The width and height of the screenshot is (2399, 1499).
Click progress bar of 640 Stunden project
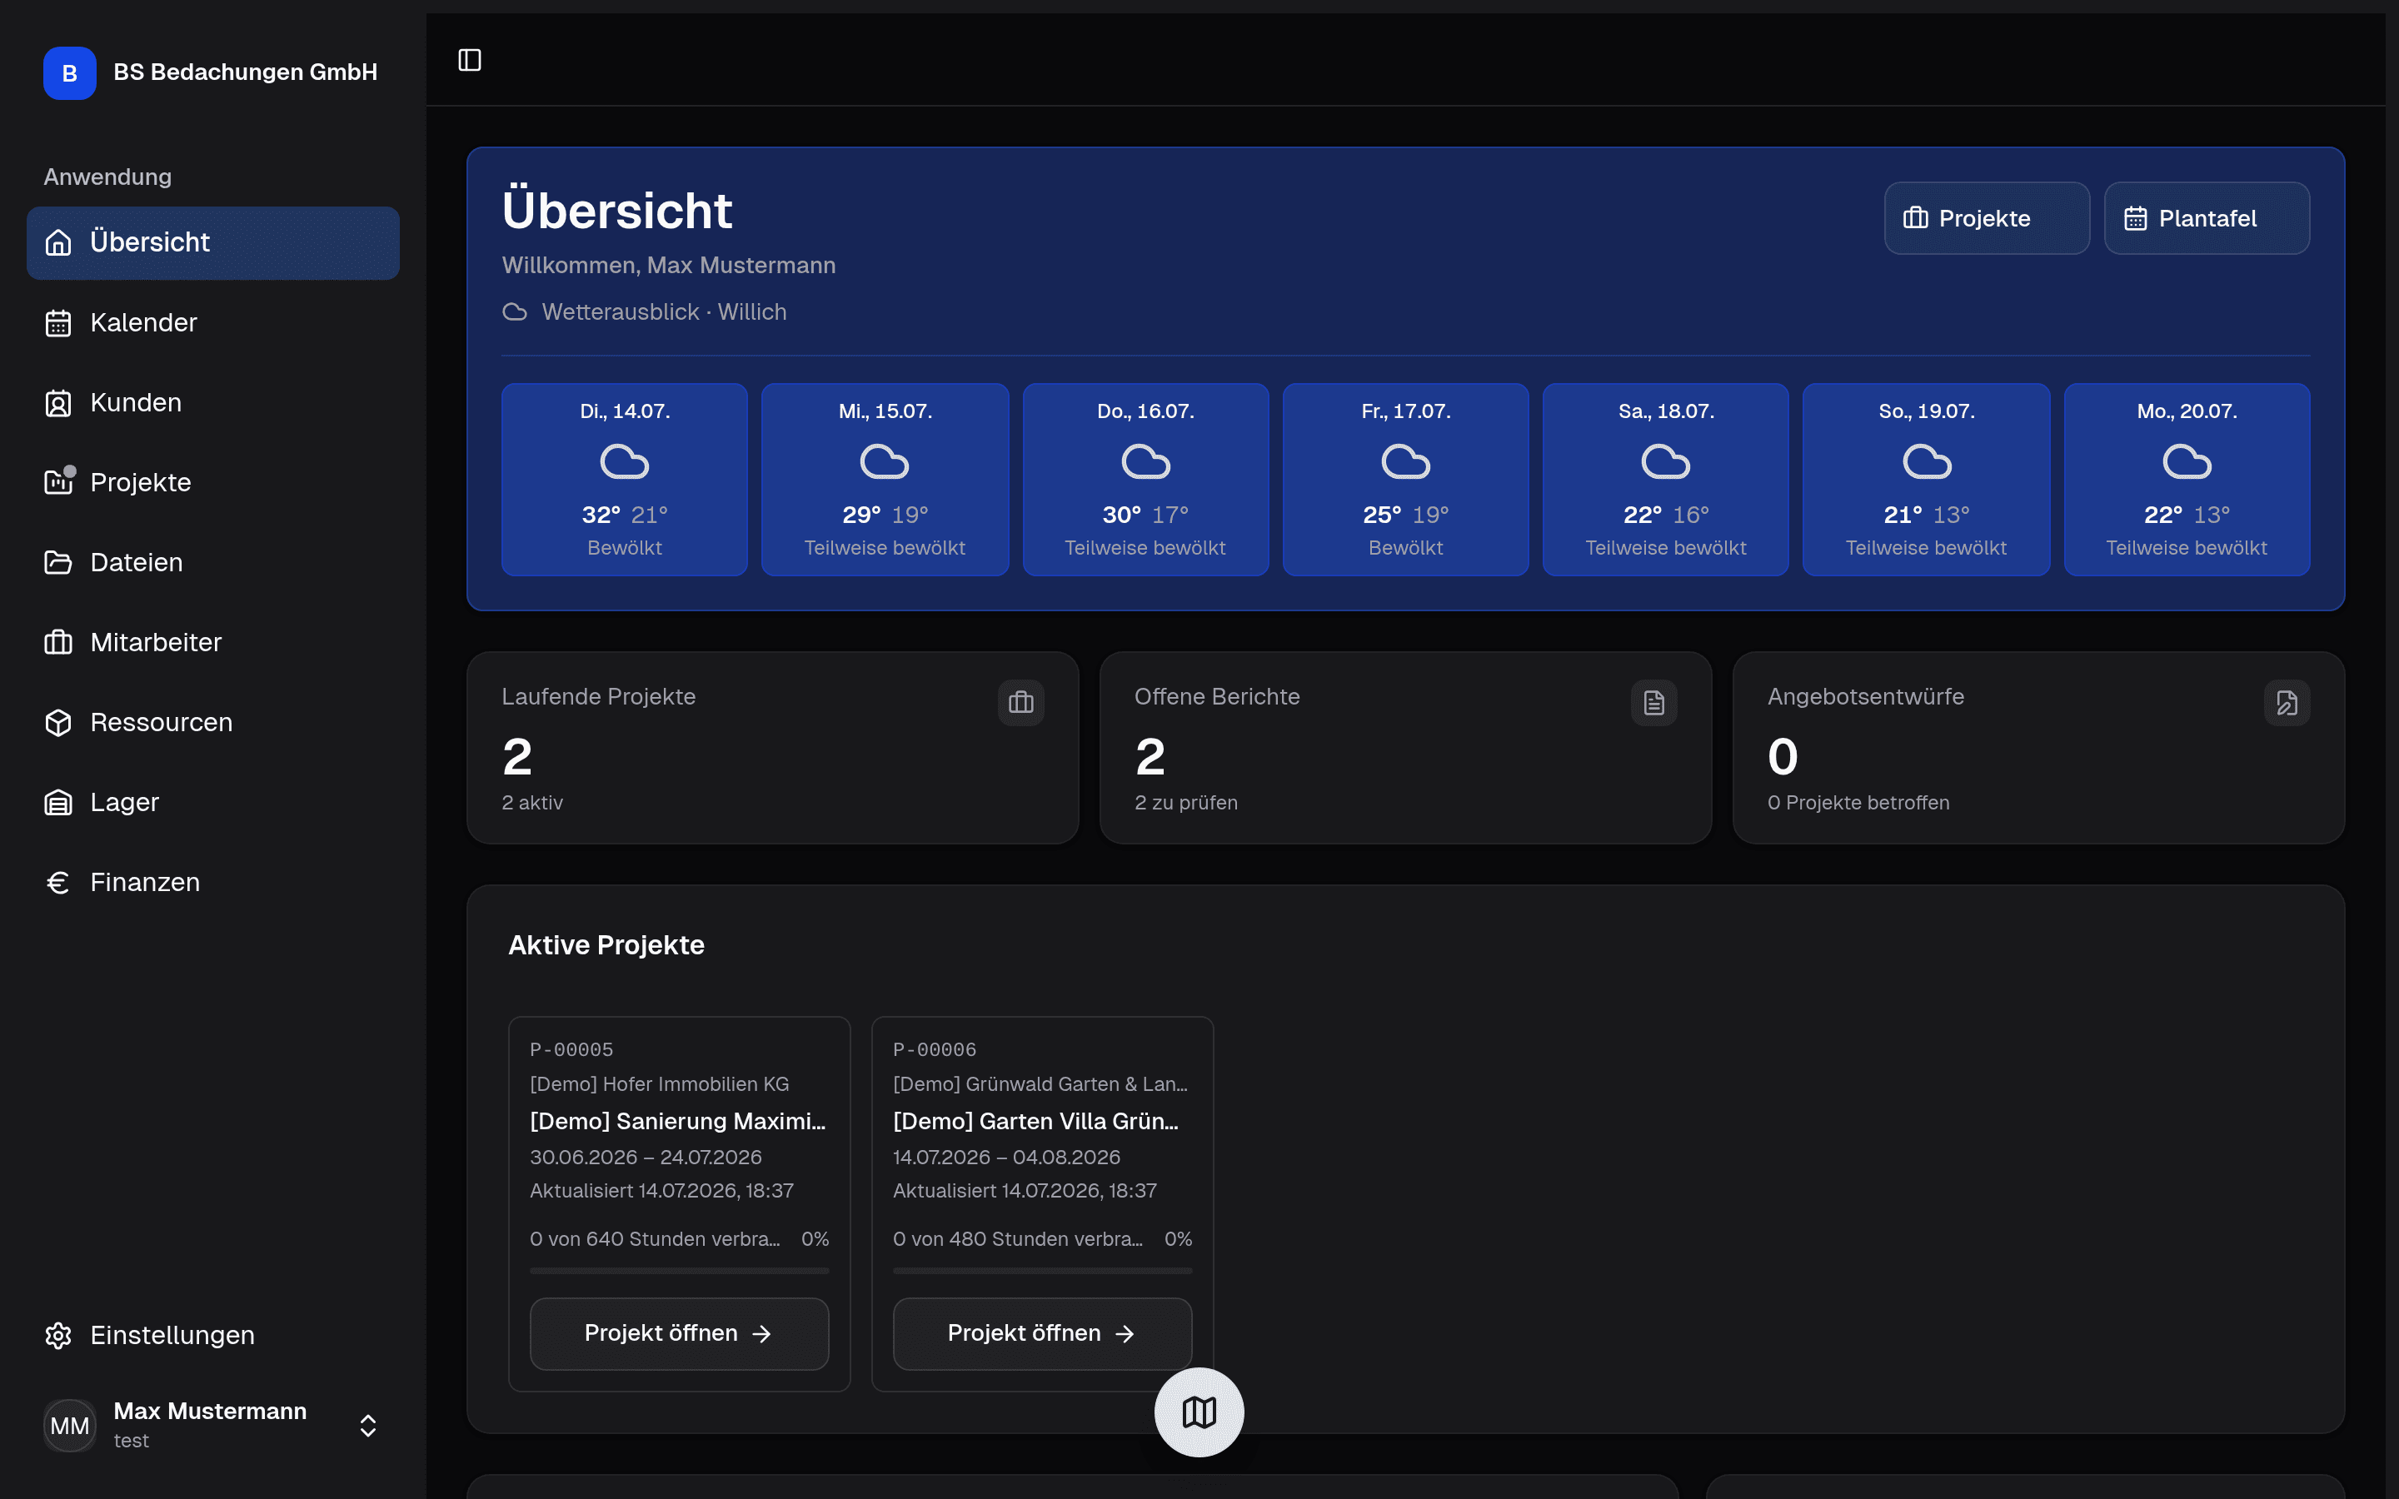pyautogui.click(x=679, y=1270)
